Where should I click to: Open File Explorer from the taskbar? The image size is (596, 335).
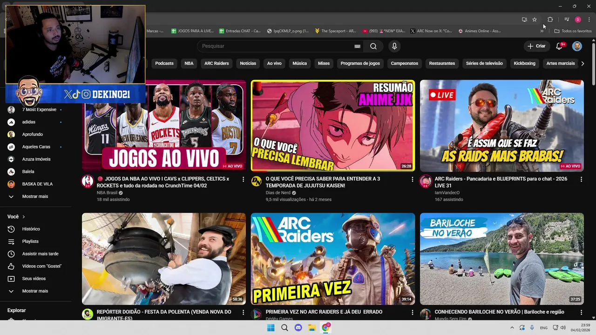point(312,328)
